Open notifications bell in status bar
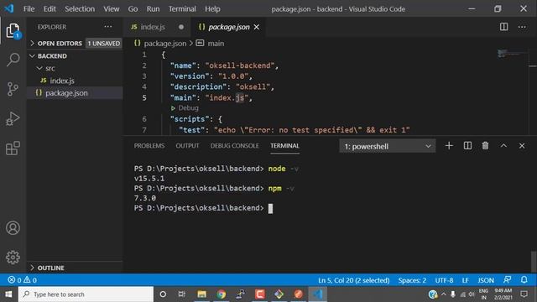 point(524,279)
